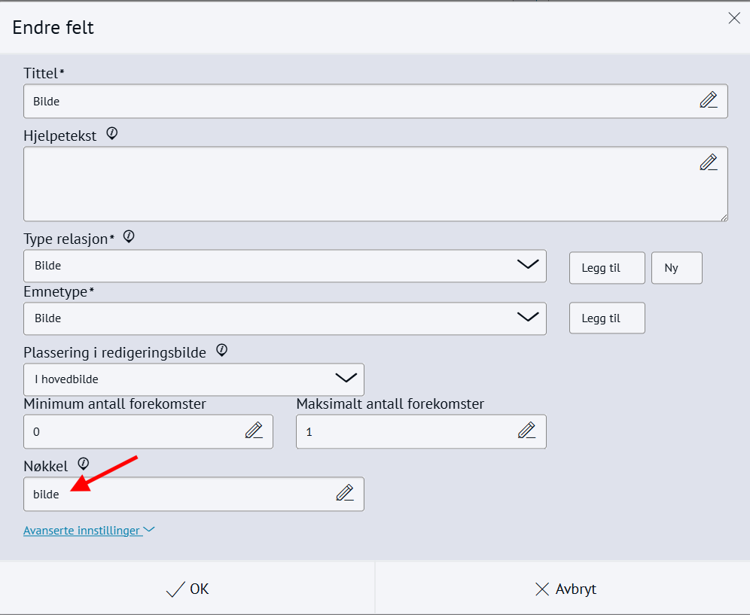Click the info icon beside Hjelpetekst label

coord(112,134)
